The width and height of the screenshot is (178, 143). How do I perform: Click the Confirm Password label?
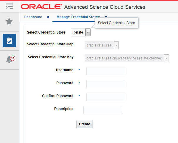(58, 96)
